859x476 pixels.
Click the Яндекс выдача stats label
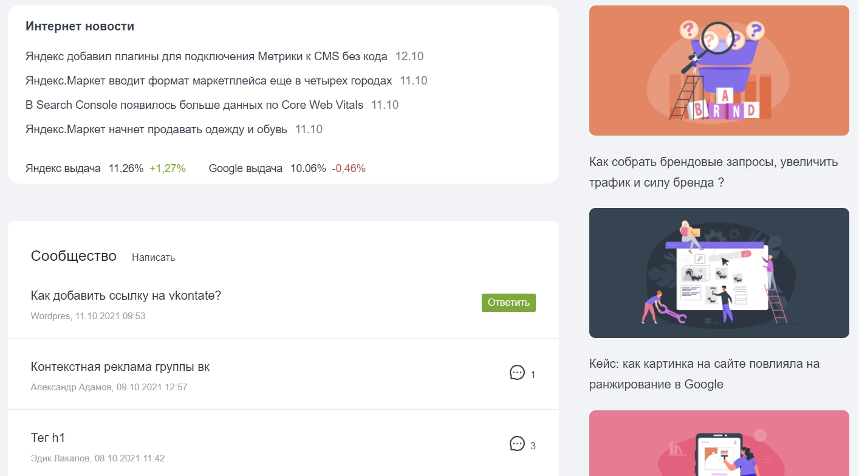(x=63, y=168)
